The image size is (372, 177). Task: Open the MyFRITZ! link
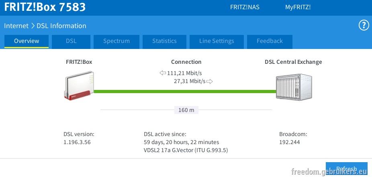[x=298, y=7]
